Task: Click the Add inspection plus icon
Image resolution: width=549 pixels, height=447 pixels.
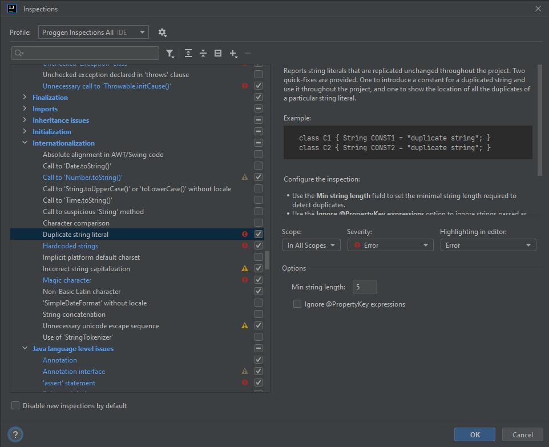Action: 233,53
